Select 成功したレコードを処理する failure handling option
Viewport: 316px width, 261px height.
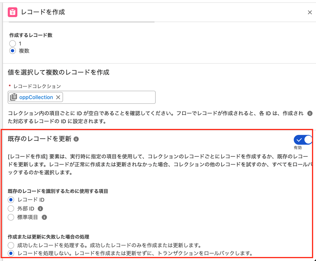point(11,245)
